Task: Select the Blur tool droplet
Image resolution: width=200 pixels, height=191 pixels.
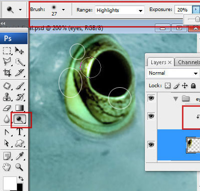Action: pyautogui.click(x=7, y=119)
